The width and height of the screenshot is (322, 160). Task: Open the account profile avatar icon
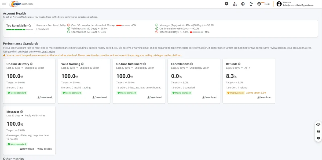[x=279, y=4]
